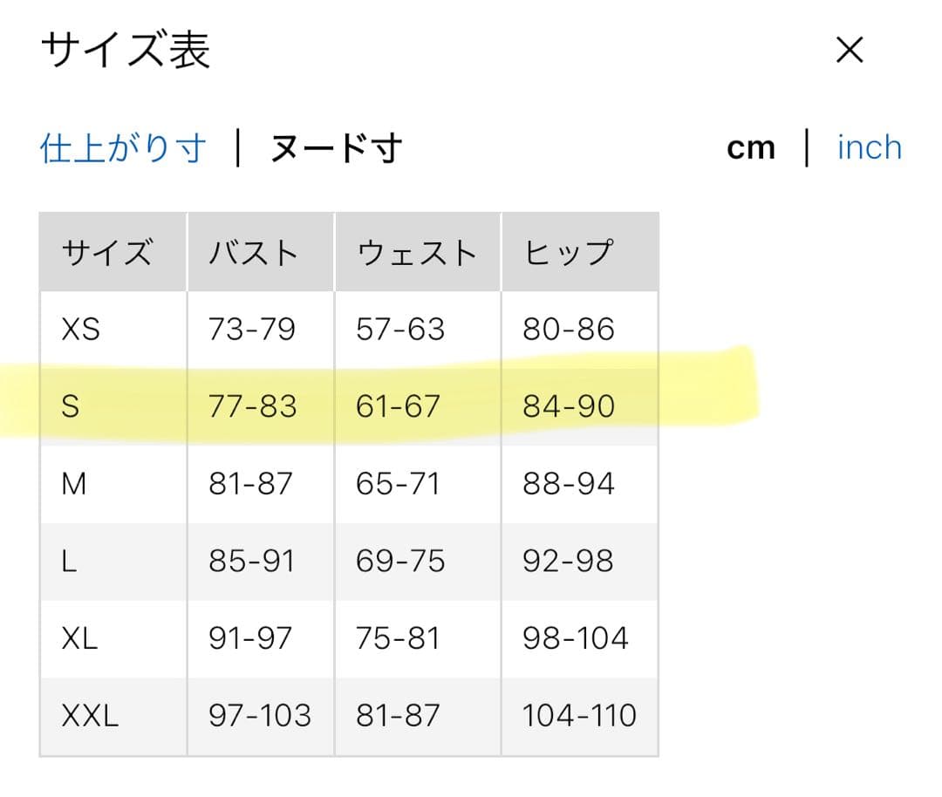Click the サイズ column header
942x797 pixels.
pyautogui.click(x=106, y=253)
